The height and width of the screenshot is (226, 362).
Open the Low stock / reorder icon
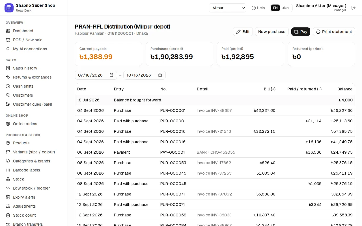point(8,188)
